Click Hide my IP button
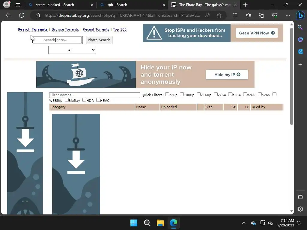 click(227, 75)
